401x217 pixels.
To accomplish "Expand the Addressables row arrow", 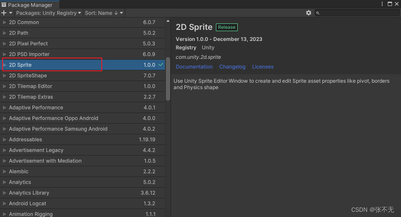I will [4, 139].
